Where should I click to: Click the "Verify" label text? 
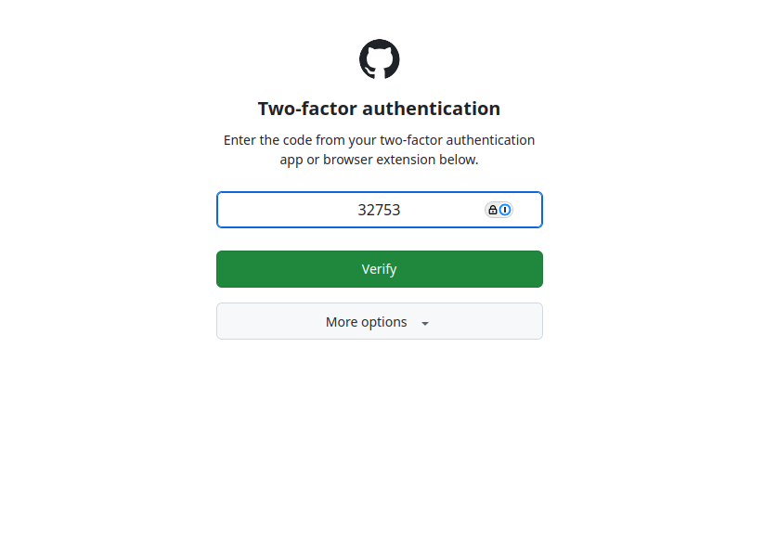(x=379, y=269)
